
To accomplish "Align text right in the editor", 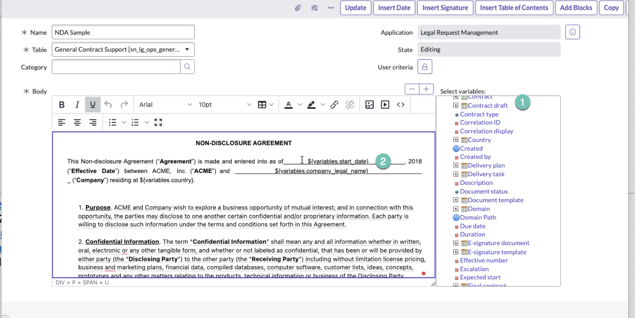I will (x=92, y=122).
